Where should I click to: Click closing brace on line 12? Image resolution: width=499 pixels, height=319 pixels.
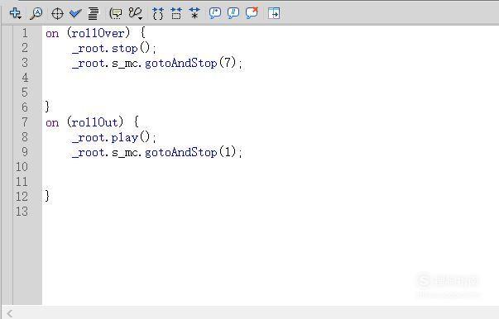(x=47, y=196)
